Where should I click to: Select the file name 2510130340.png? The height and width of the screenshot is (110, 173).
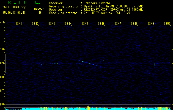point(14,7)
